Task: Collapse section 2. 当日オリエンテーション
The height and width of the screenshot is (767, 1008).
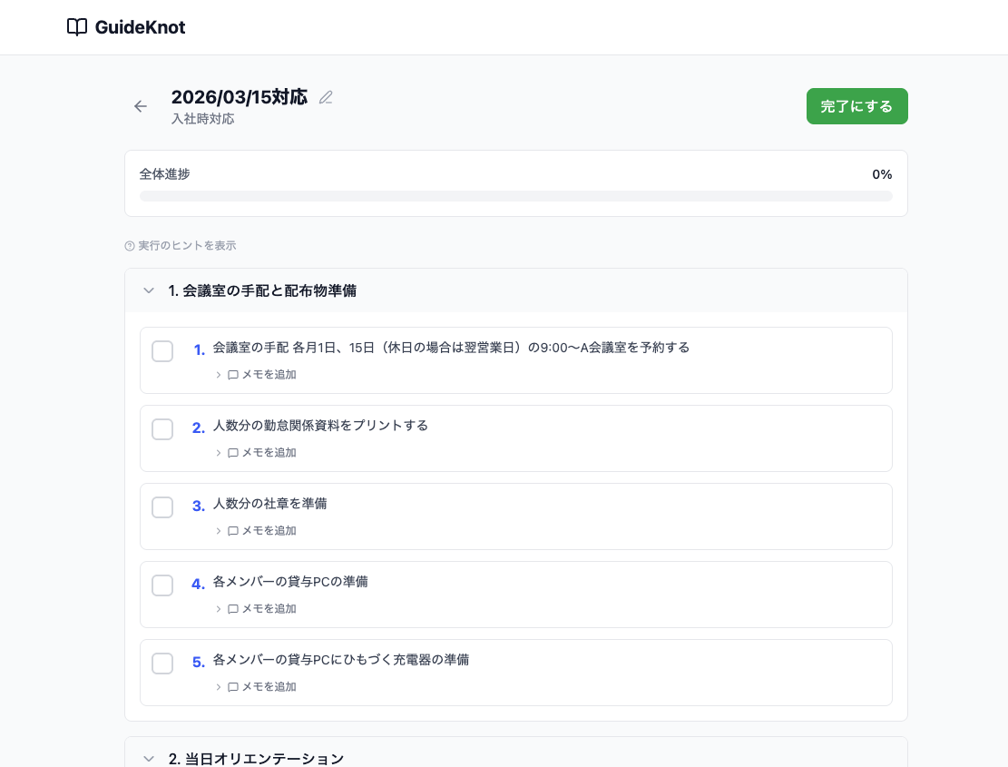Action: tap(148, 759)
